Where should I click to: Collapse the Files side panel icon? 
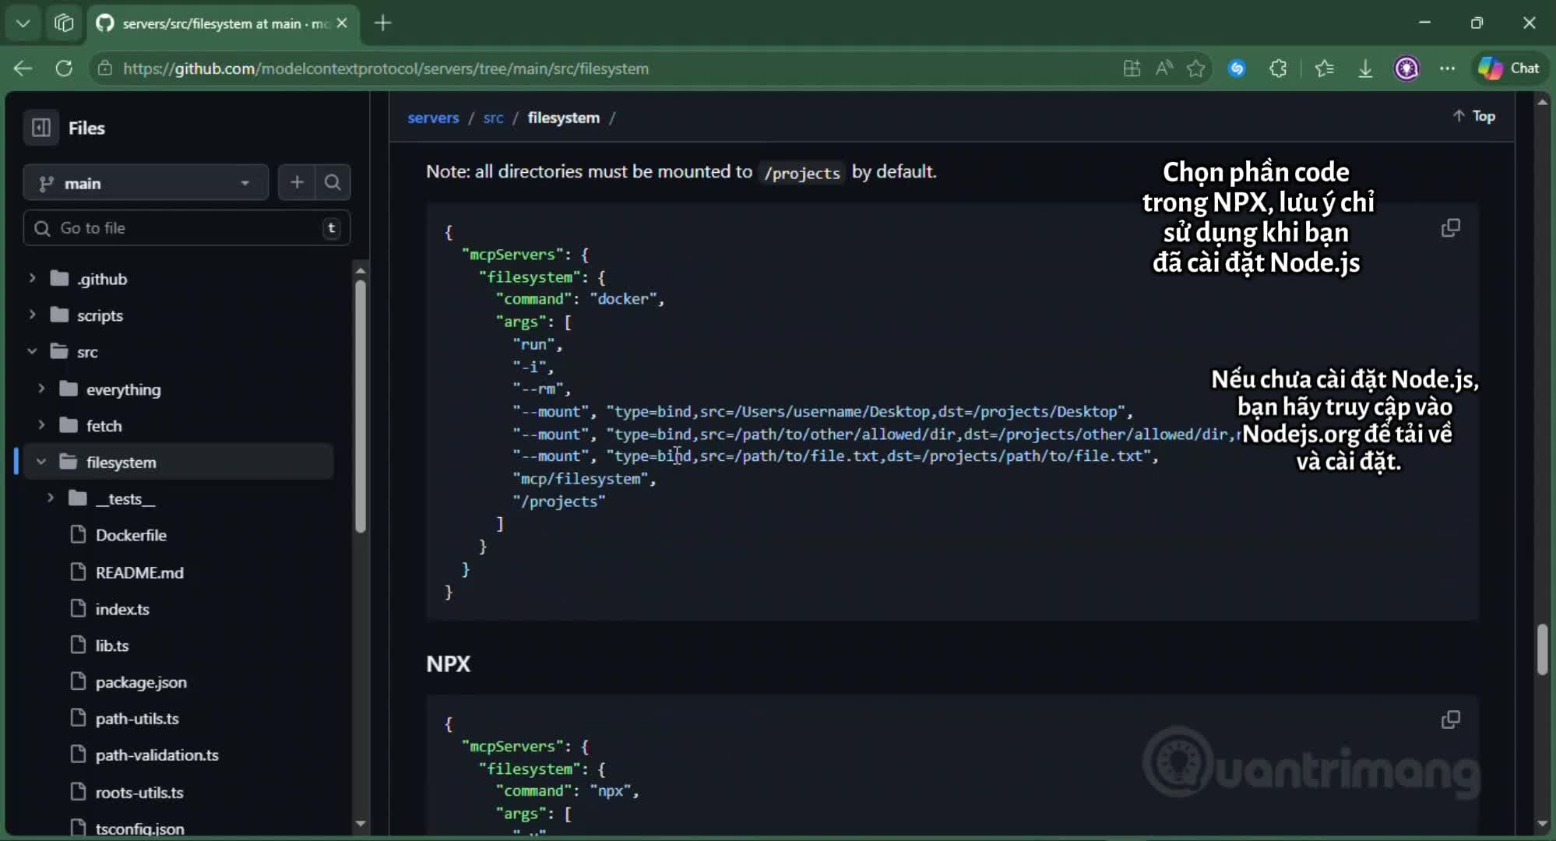pyautogui.click(x=41, y=128)
